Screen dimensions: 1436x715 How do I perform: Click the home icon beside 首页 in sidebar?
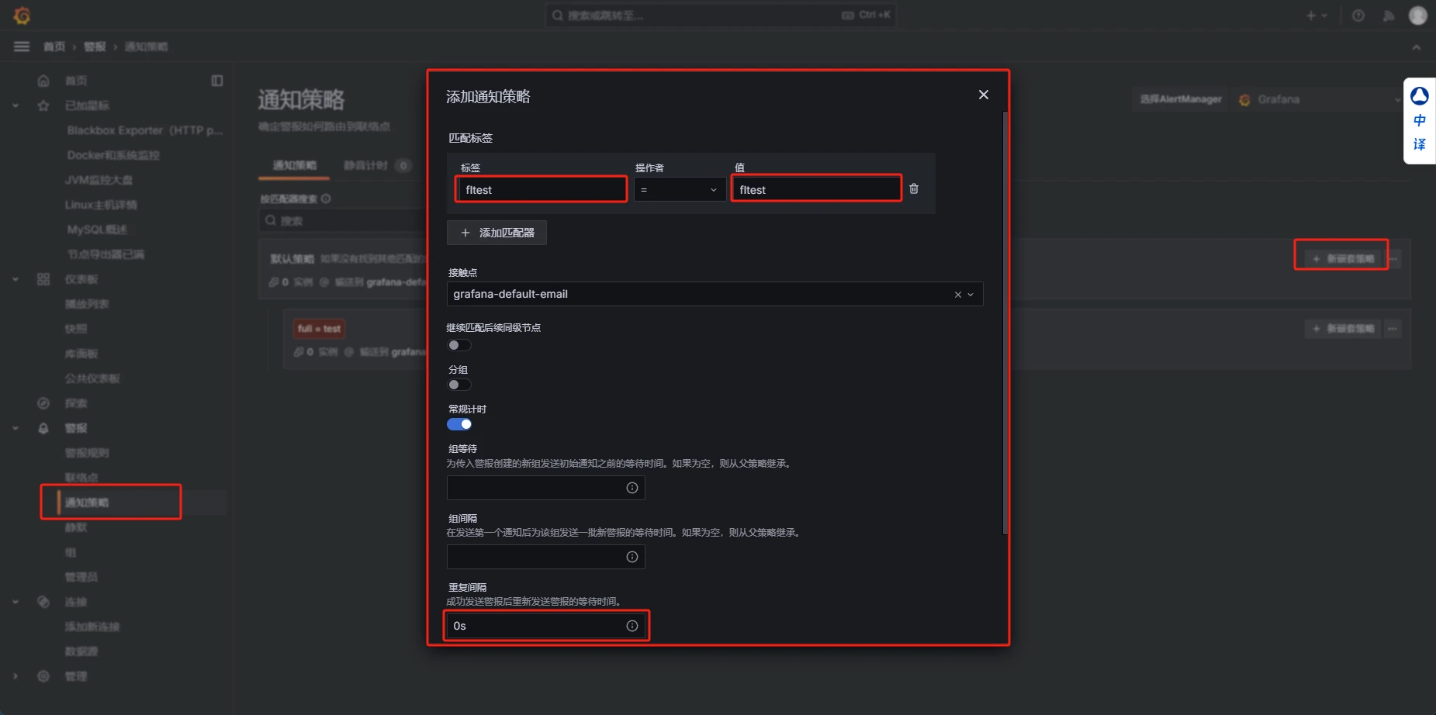(x=43, y=81)
